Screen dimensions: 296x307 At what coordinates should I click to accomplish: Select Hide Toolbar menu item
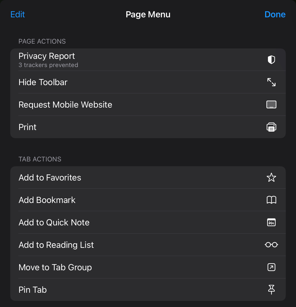coord(148,82)
